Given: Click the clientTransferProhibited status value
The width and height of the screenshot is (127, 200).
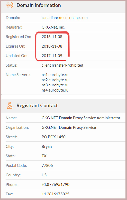Looking at the screenshot, I should coord(62,65).
